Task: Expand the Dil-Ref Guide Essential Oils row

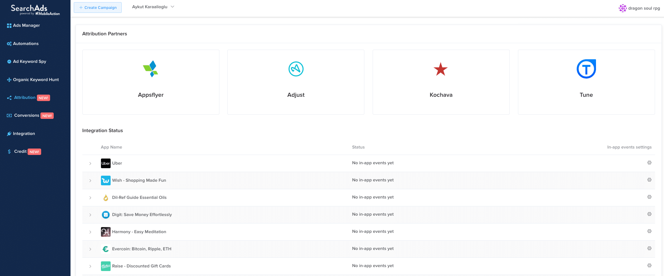Action: pyautogui.click(x=90, y=198)
